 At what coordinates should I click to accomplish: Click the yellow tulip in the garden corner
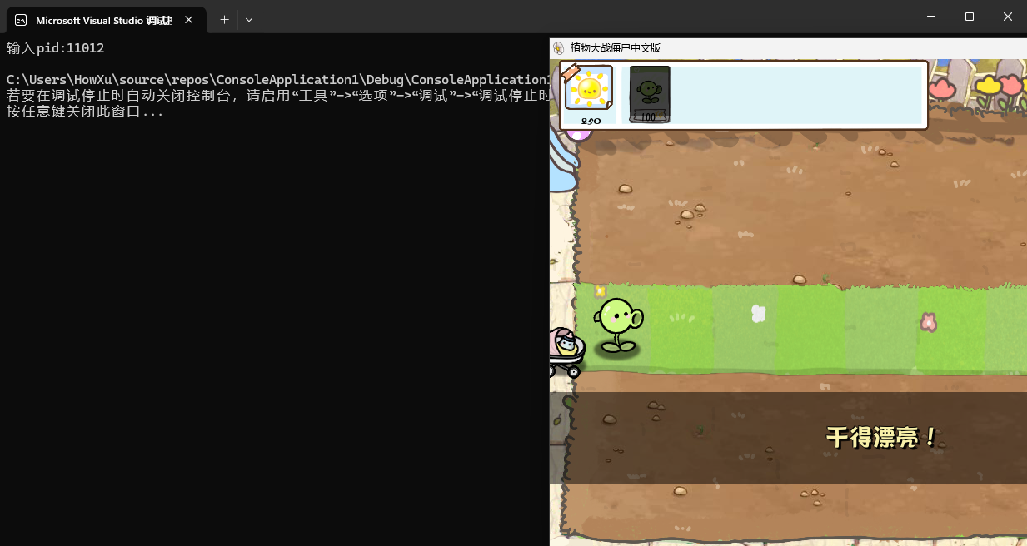[989, 86]
